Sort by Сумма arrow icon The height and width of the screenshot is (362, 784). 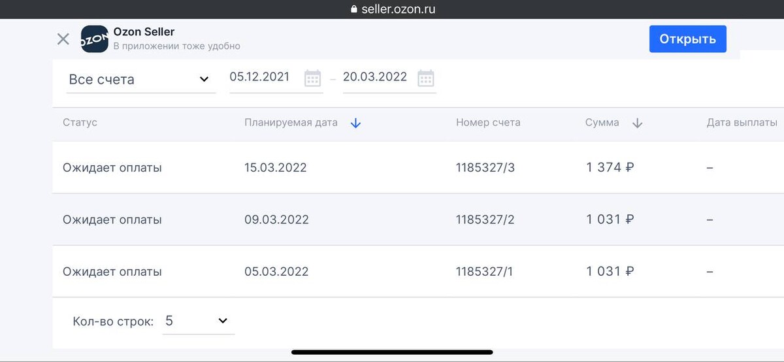click(x=638, y=123)
